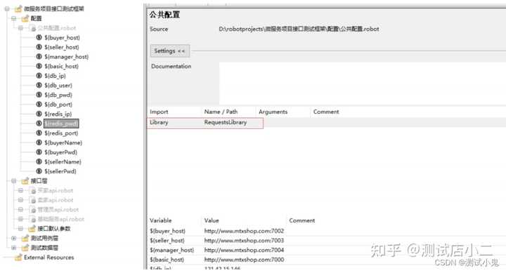Expand the 测试用例层 folder
The width and height of the screenshot is (506, 271).
point(14,238)
